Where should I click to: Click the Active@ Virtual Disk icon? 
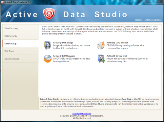click(x=101, y=59)
